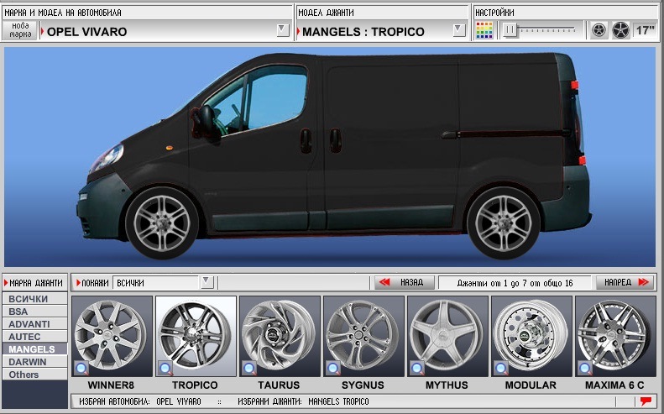Select the ВСИЧКИ wheel brand
This screenshot has width=664, height=414.
click(34, 299)
